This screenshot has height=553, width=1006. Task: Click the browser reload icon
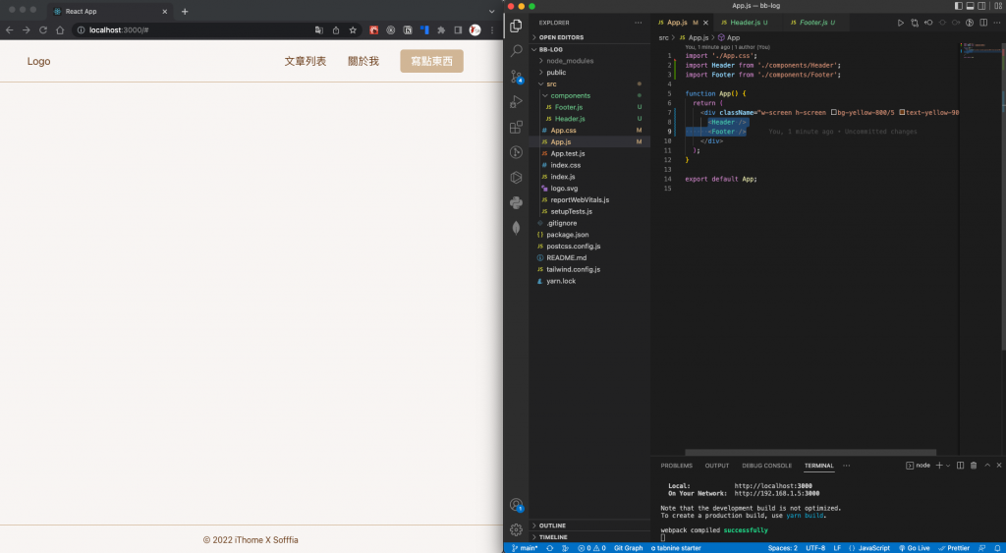pos(43,30)
